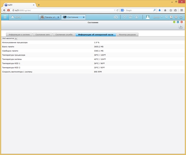Click the Температура HDD 1 label
The image size is (186, 155).
point(11,63)
